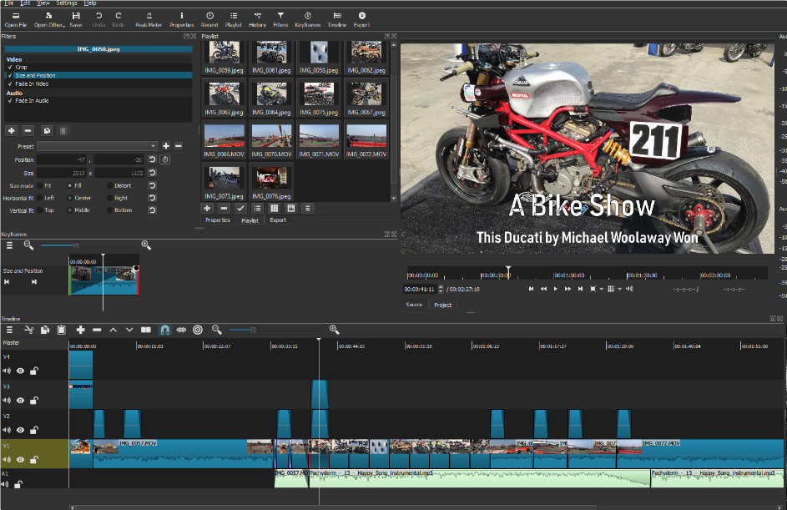Click the timeline zoom slider handle

253,330
